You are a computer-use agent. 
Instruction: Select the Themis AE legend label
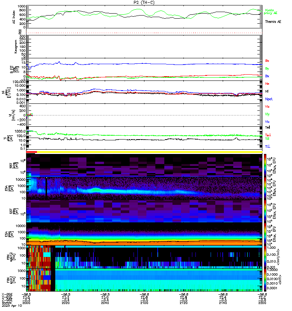click(273, 22)
